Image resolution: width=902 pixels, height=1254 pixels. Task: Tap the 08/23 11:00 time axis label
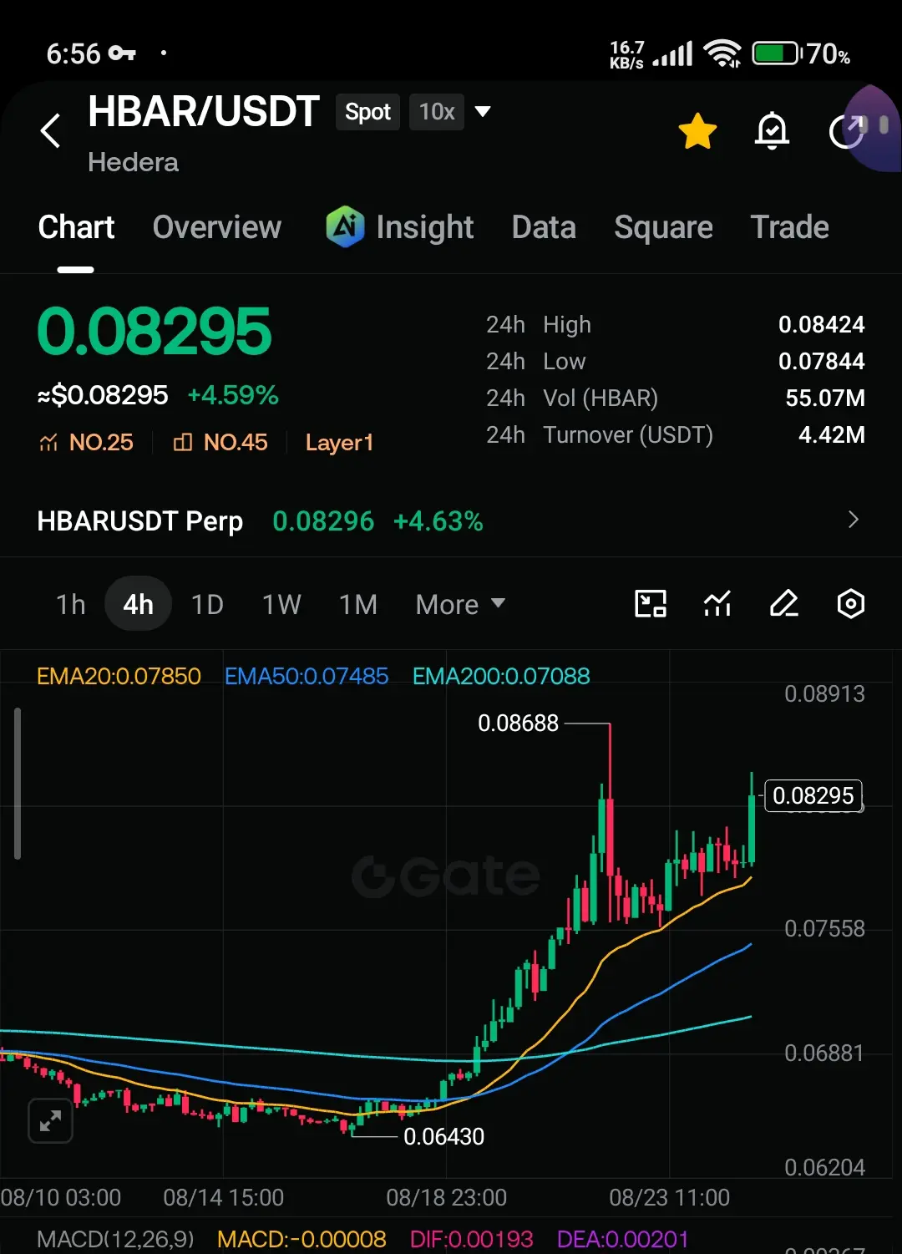tap(669, 1197)
